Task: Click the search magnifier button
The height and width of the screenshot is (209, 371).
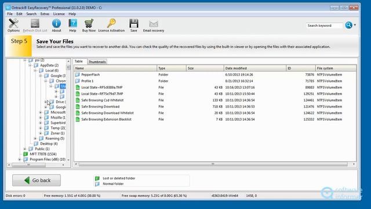Action: [348, 25]
